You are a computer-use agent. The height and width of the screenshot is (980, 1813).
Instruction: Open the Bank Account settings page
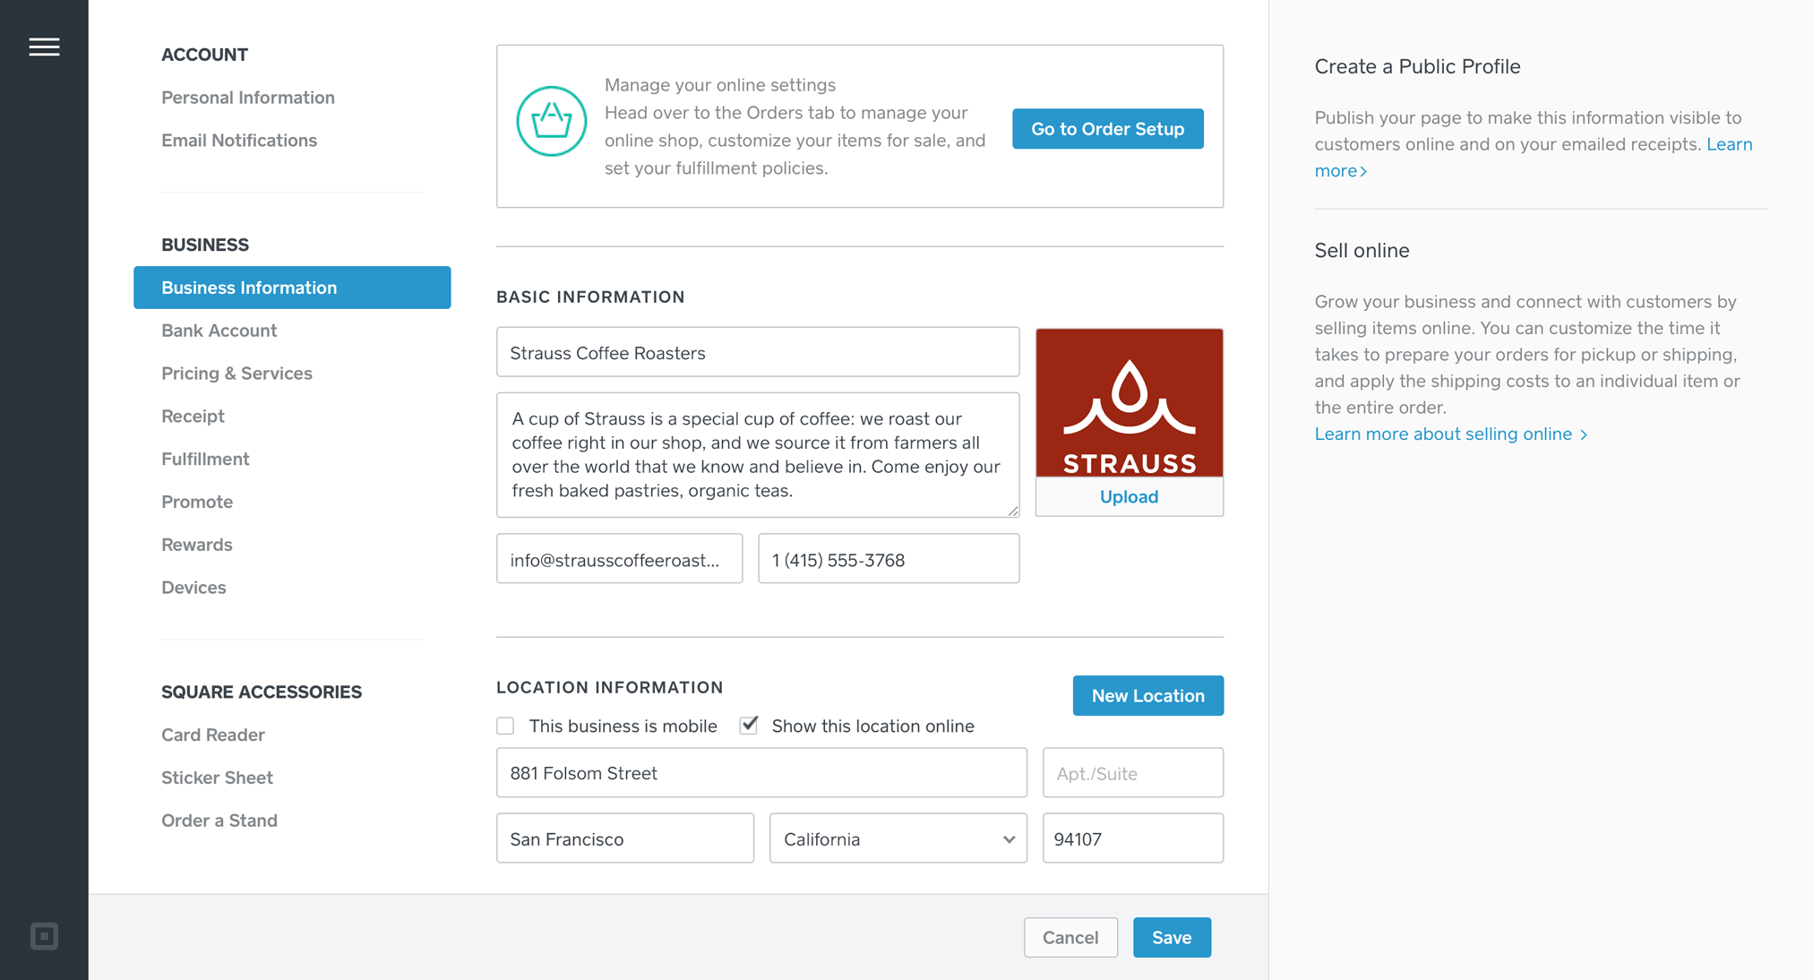coord(219,331)
